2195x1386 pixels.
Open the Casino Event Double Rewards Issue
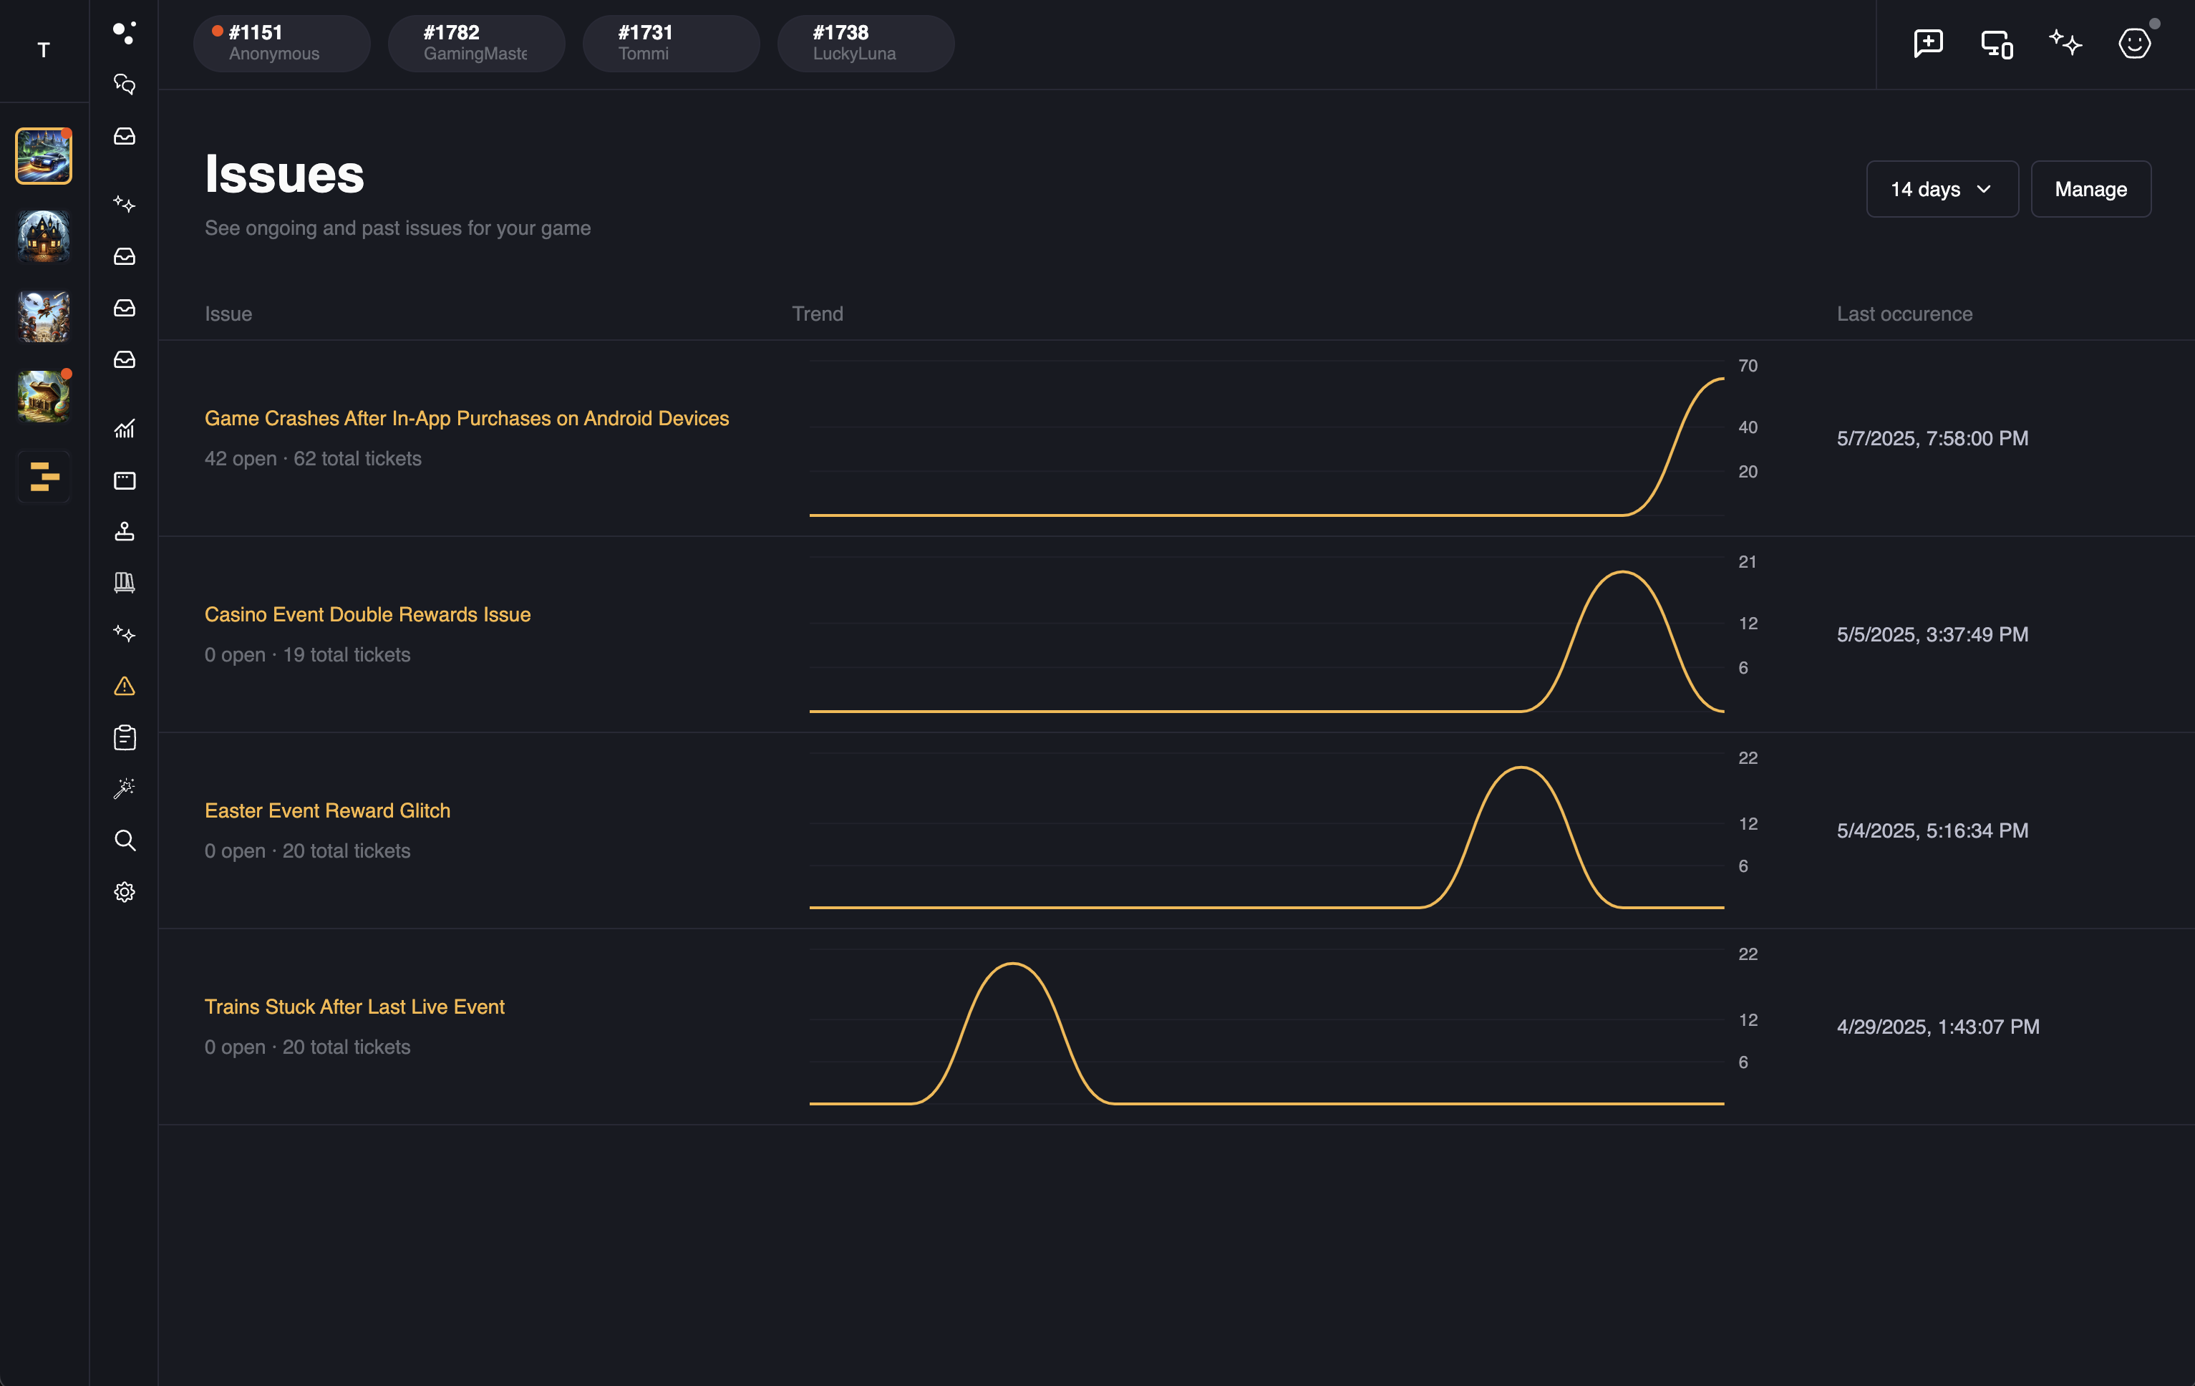tap(367, 614)
